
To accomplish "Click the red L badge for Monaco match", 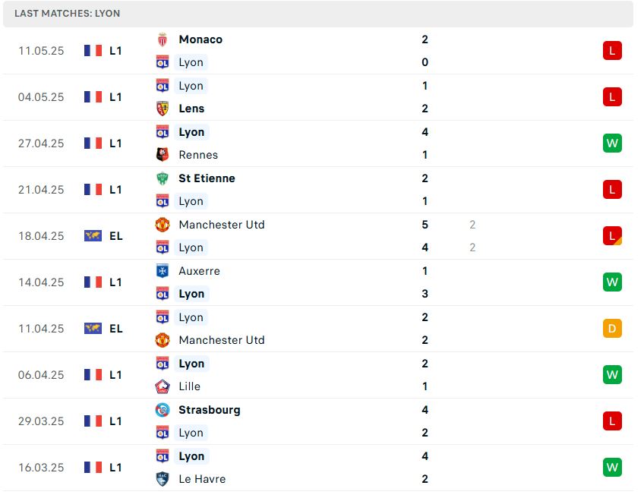I will click(612, 51).
